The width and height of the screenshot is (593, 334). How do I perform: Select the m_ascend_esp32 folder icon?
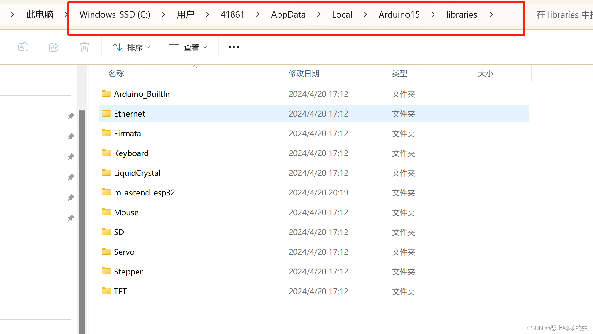coord(106,192)
